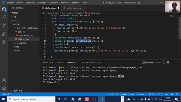The height and width of the screenshot is (102, 181).
Task: Click the errors and warnings status indicator
Action: [7, 94]
